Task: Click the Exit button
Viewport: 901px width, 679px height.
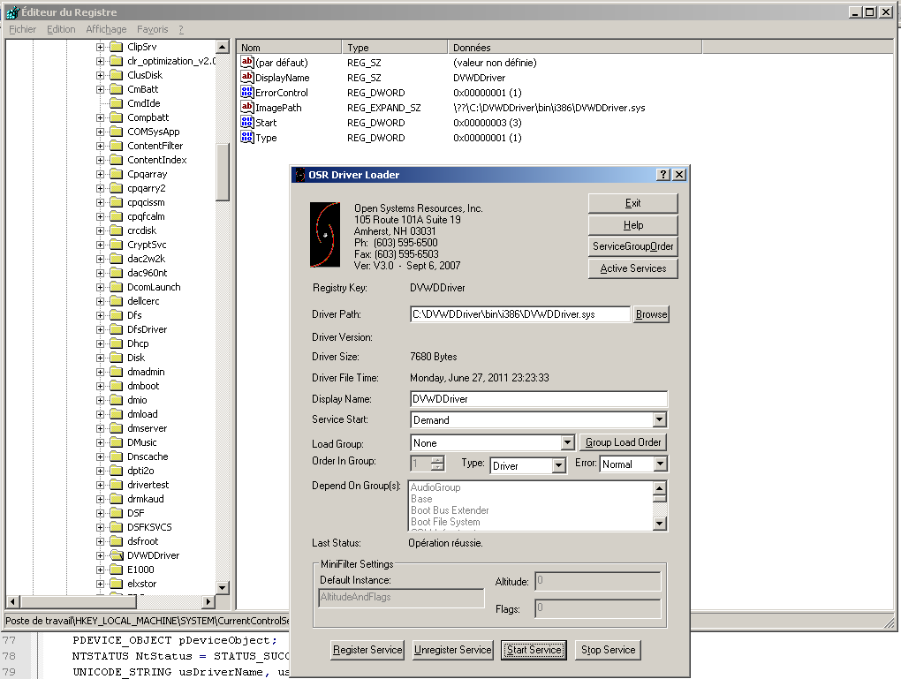Action: [632, 203]
